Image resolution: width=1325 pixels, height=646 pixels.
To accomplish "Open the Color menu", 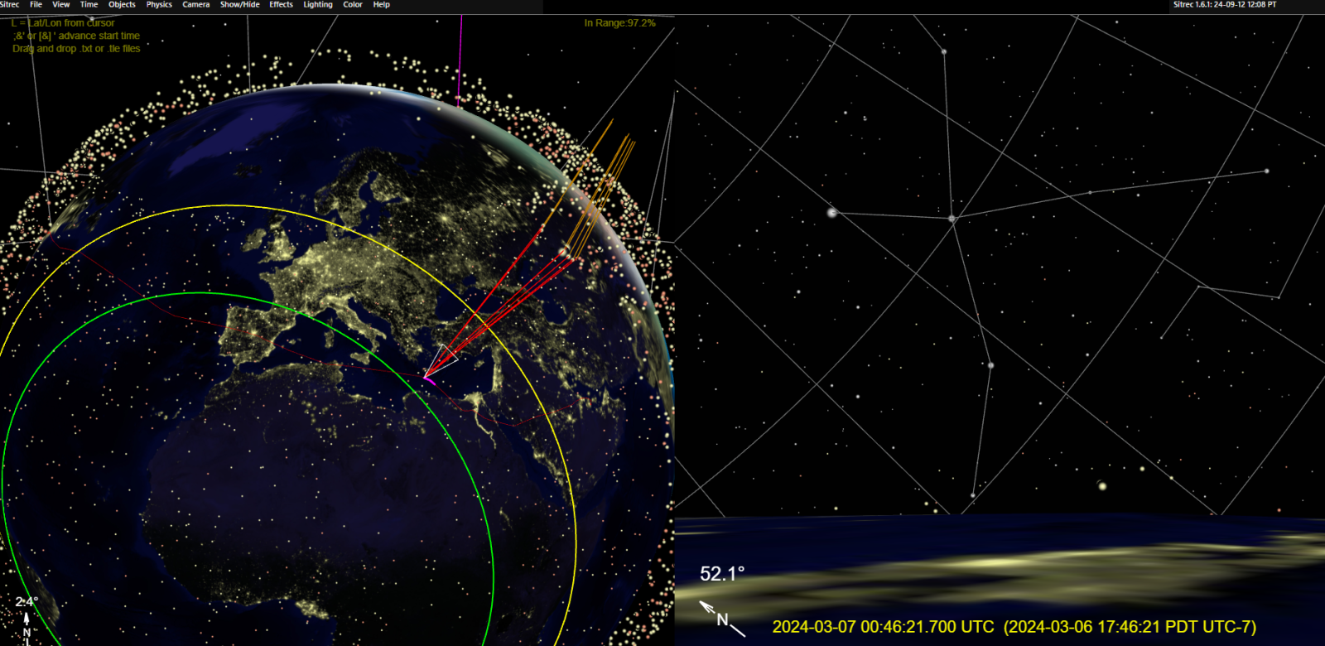I will pyautogui.click(x=353, y=5).
